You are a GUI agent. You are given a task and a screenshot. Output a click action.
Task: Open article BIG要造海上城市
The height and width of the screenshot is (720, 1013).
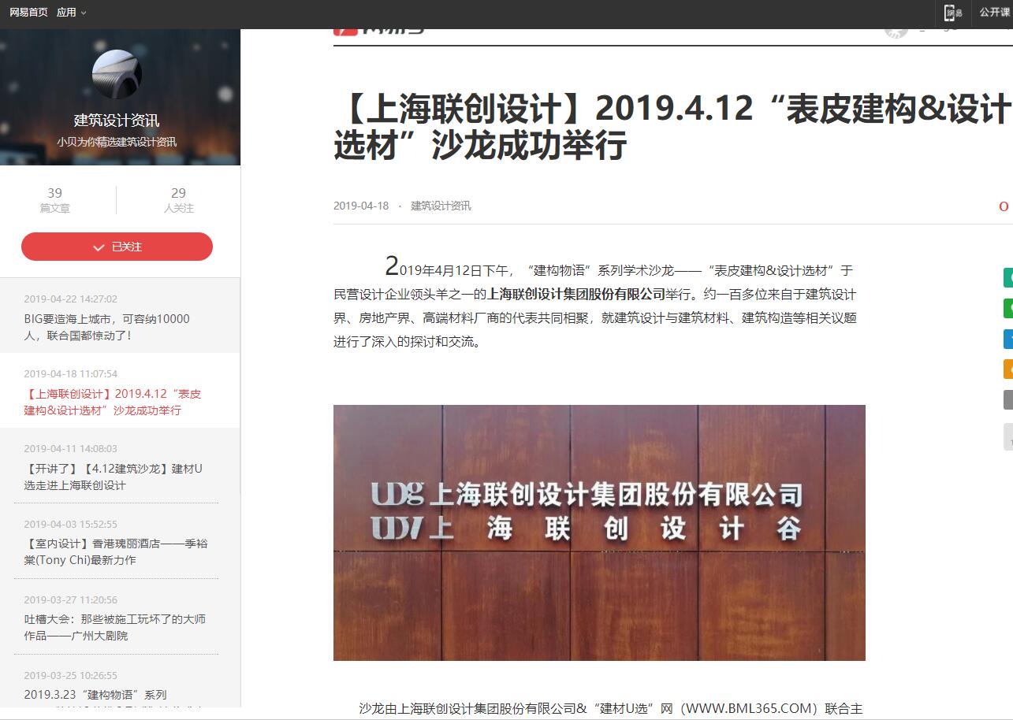click(107, 327)
